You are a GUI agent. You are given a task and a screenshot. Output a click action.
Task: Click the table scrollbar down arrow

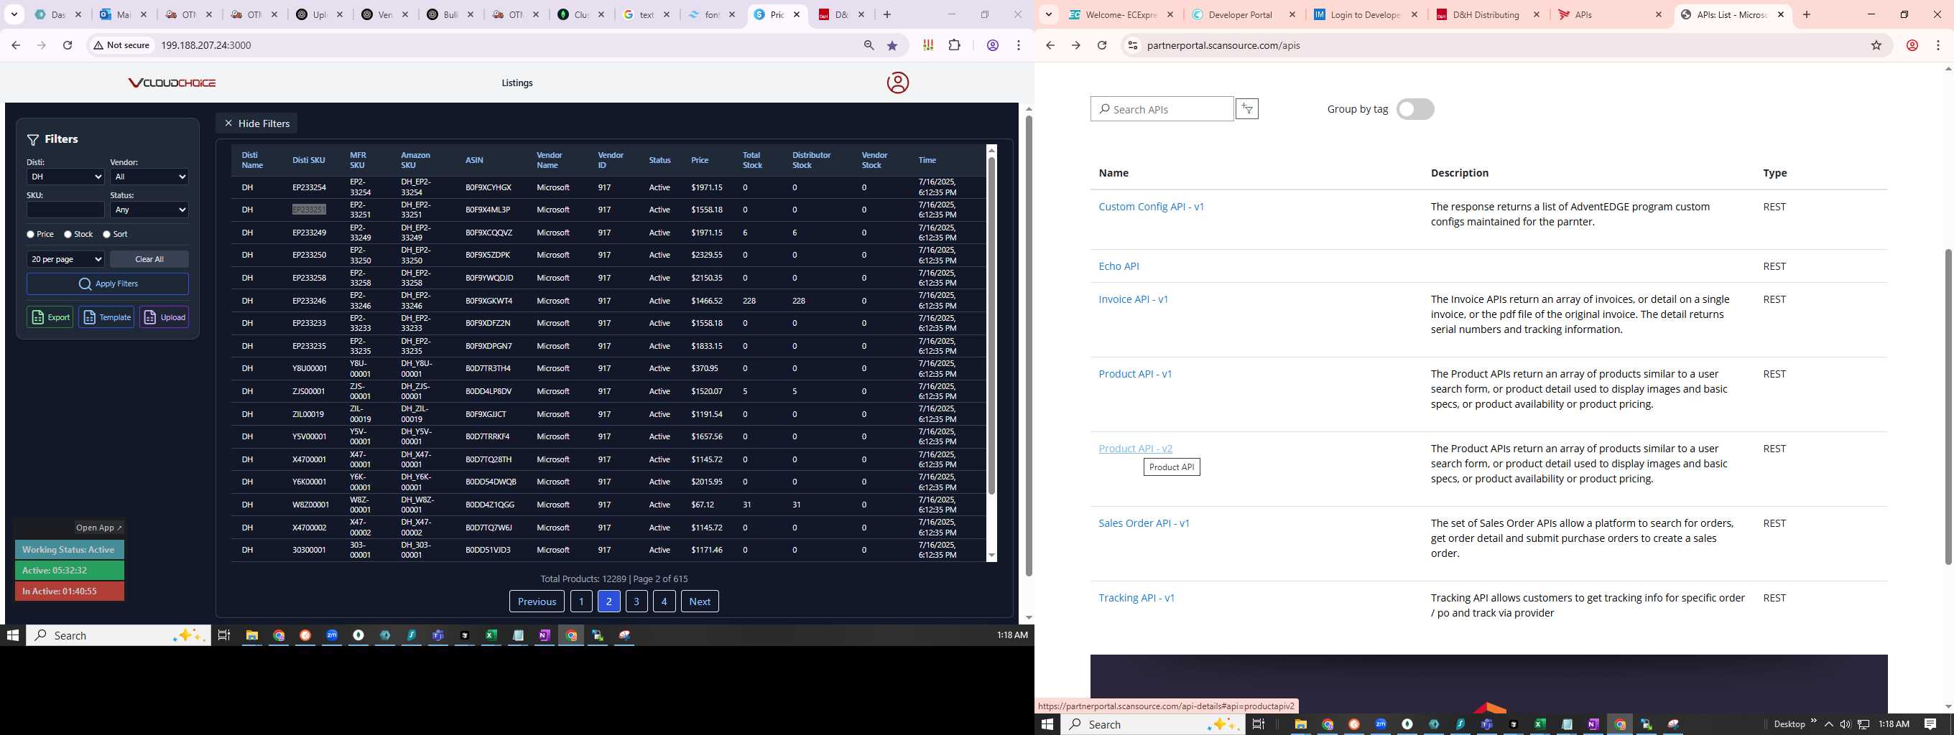point(991,556)
